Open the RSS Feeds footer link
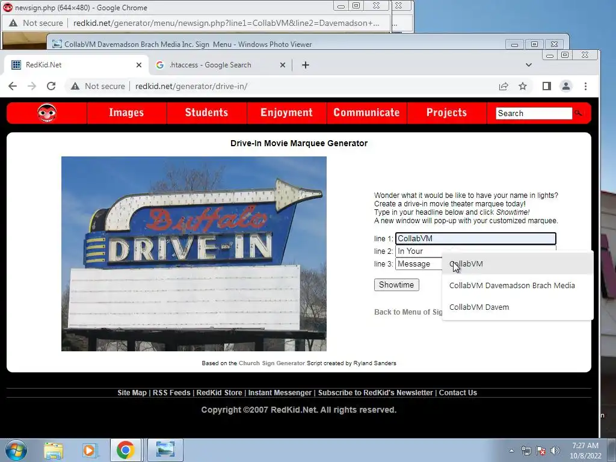 (171, 392)
